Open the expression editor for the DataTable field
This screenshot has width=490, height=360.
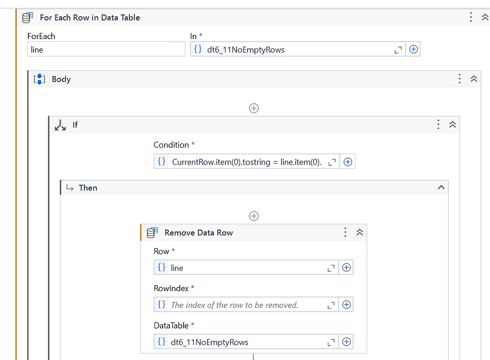pyautogui.click(x=331, y=341)
